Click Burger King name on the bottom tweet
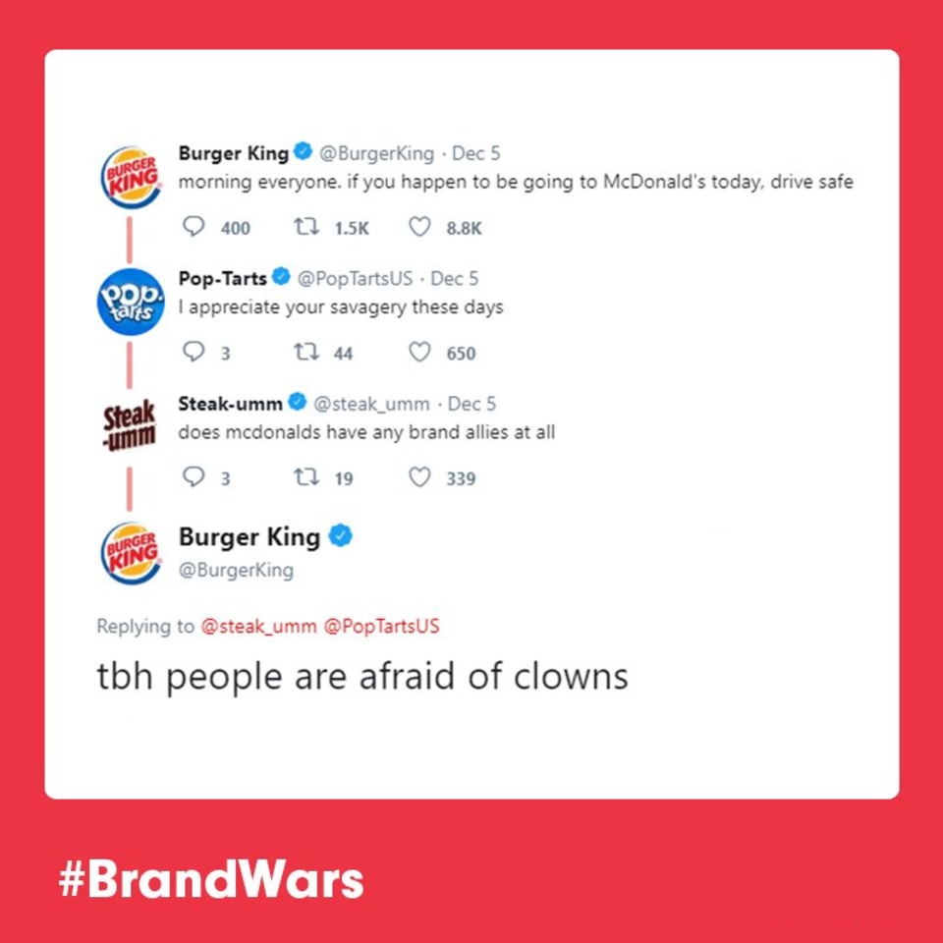943x943 pixels. click(249, 536)
